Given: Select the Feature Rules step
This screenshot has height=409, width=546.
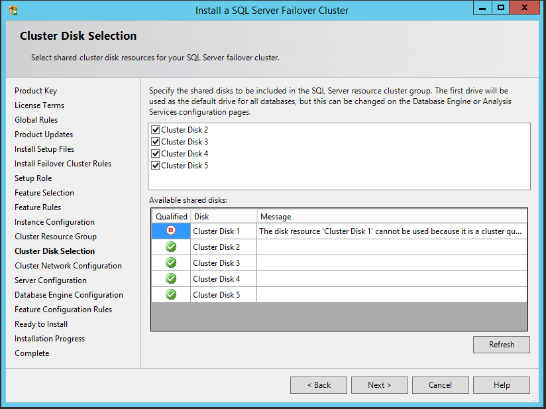Looking at the screenshot, I should (x=38, y=207).
